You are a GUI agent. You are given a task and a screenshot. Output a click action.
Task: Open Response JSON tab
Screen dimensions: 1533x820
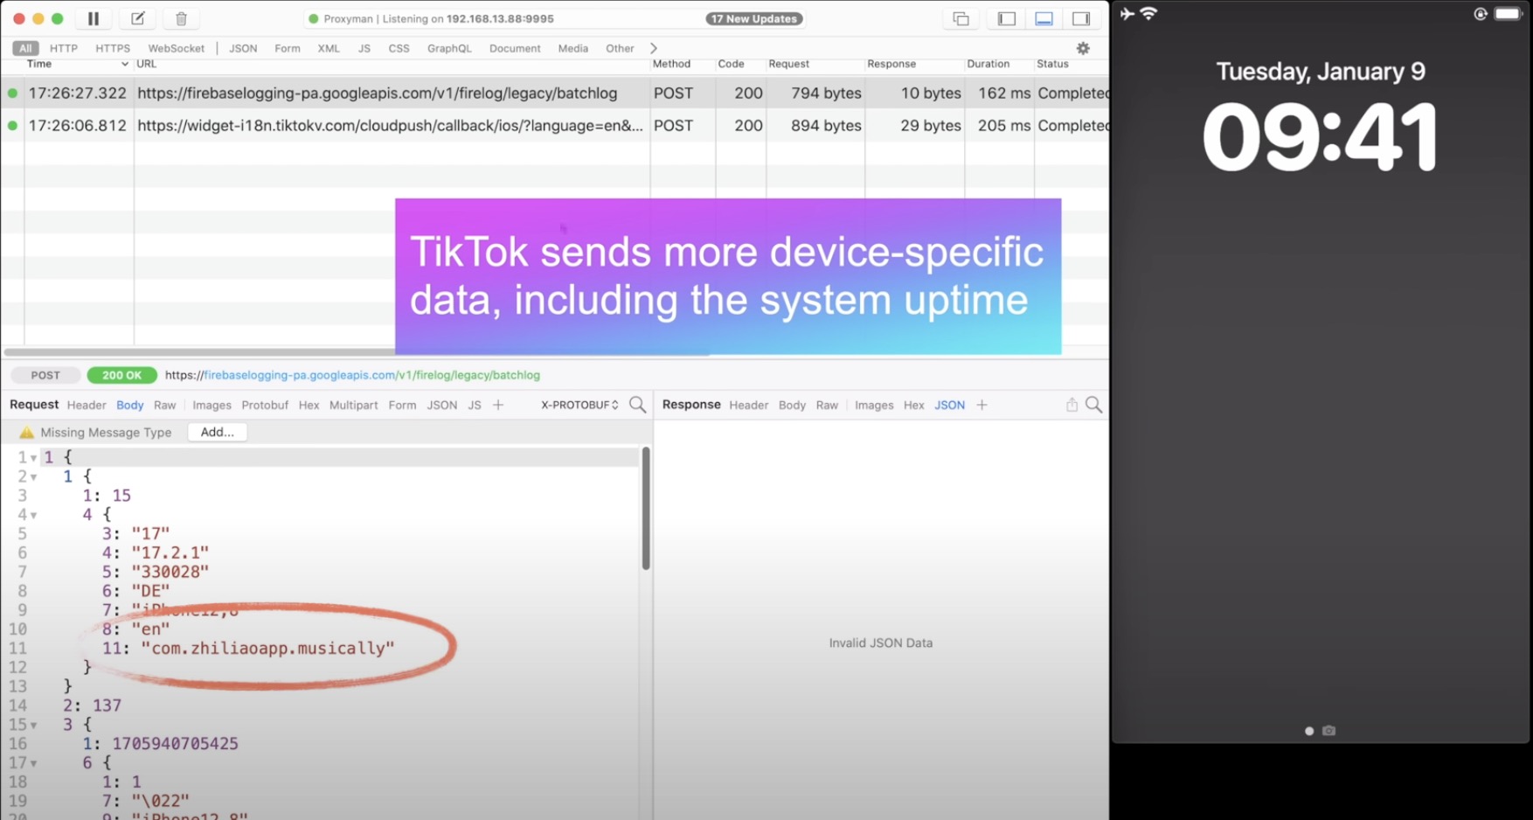pyautogui.click(x=949, y=405)
